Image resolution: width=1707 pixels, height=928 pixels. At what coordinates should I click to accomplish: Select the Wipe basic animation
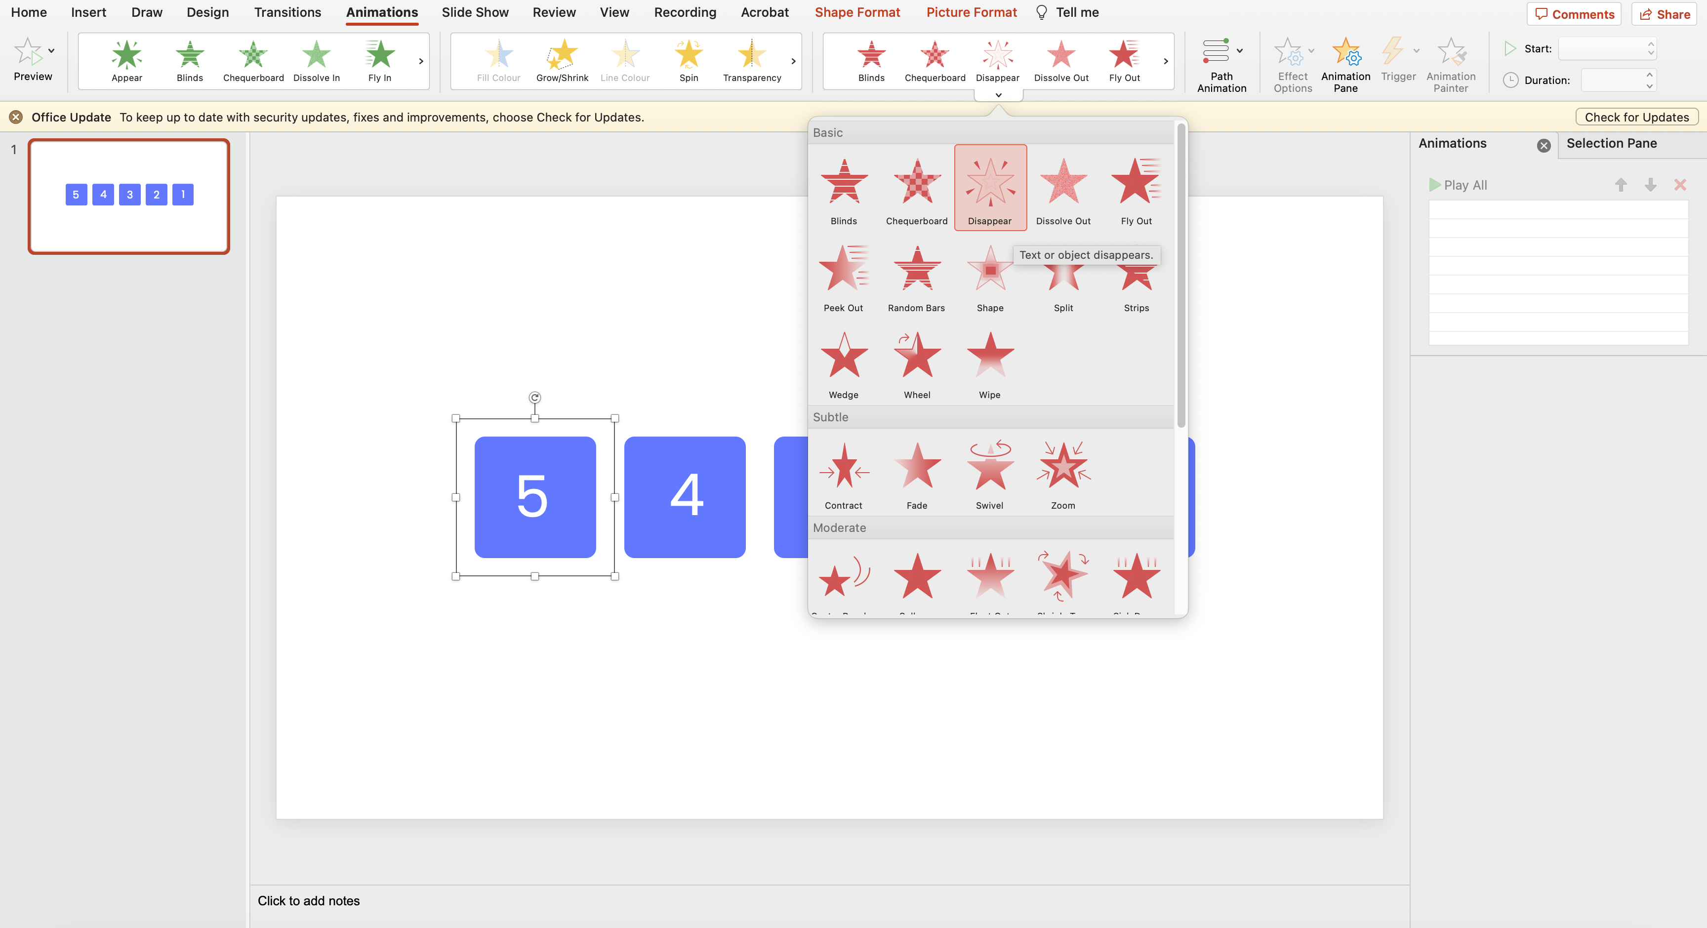click(989, 360)
